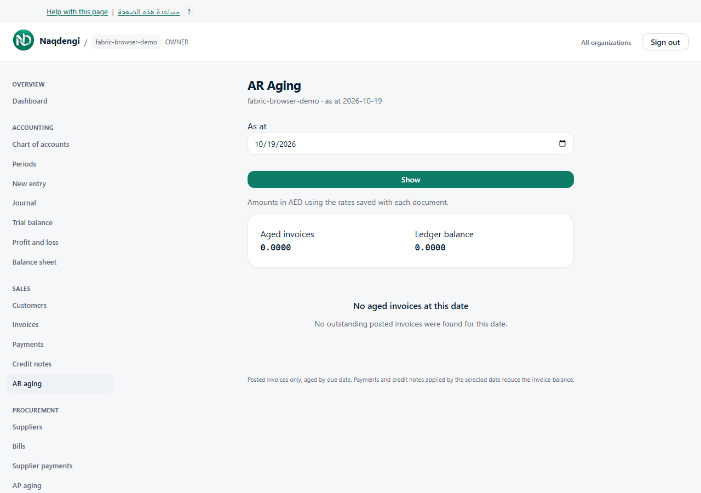Open the Arabic help page link

click(x=149, y=12)
